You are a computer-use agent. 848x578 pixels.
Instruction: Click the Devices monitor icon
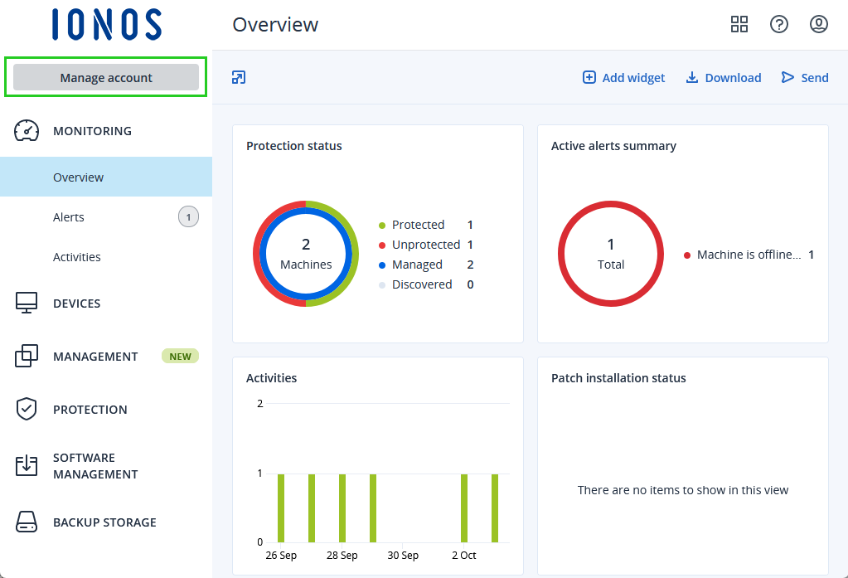pyautogui.click(x=27, y=304)
